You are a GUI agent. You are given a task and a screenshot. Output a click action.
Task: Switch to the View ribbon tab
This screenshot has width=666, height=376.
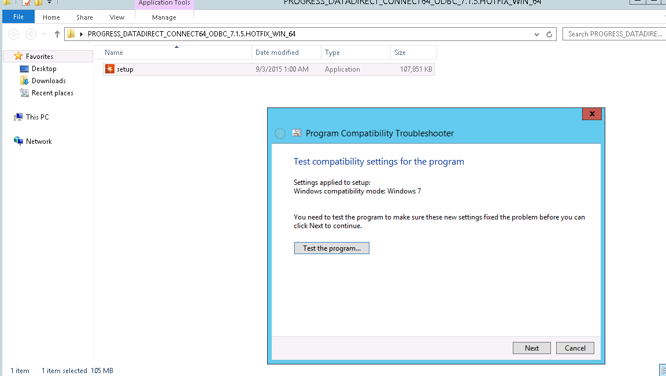click(117, 17)
